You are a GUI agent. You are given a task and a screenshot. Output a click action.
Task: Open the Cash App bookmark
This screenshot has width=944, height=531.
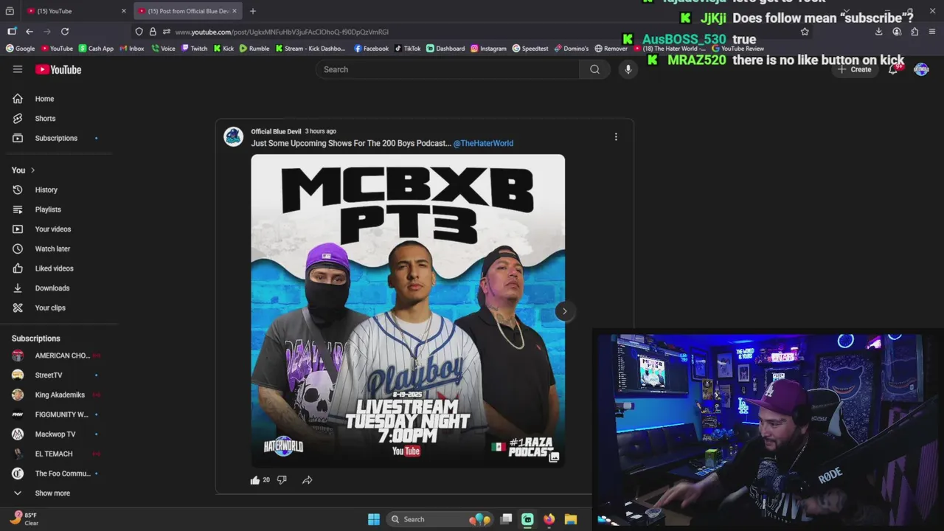[x=95, y=49]
